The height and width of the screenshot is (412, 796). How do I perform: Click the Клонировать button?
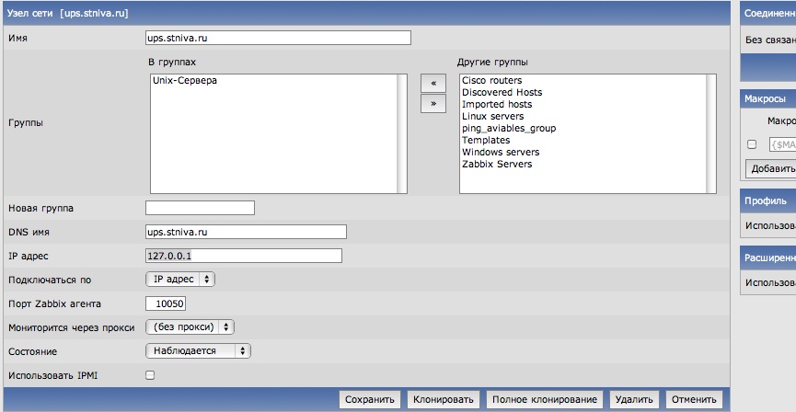[444, 399]
